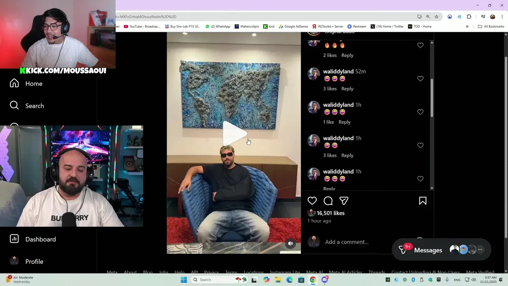Bookmark this tab with the star icon
This screenshot has height=286, width=508.
[437, 17]
